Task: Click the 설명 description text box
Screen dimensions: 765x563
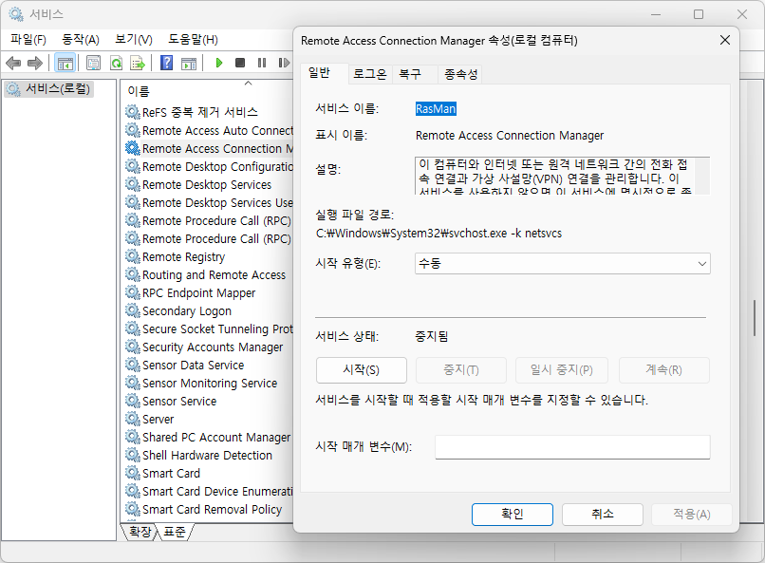Action: pos(563,176)
